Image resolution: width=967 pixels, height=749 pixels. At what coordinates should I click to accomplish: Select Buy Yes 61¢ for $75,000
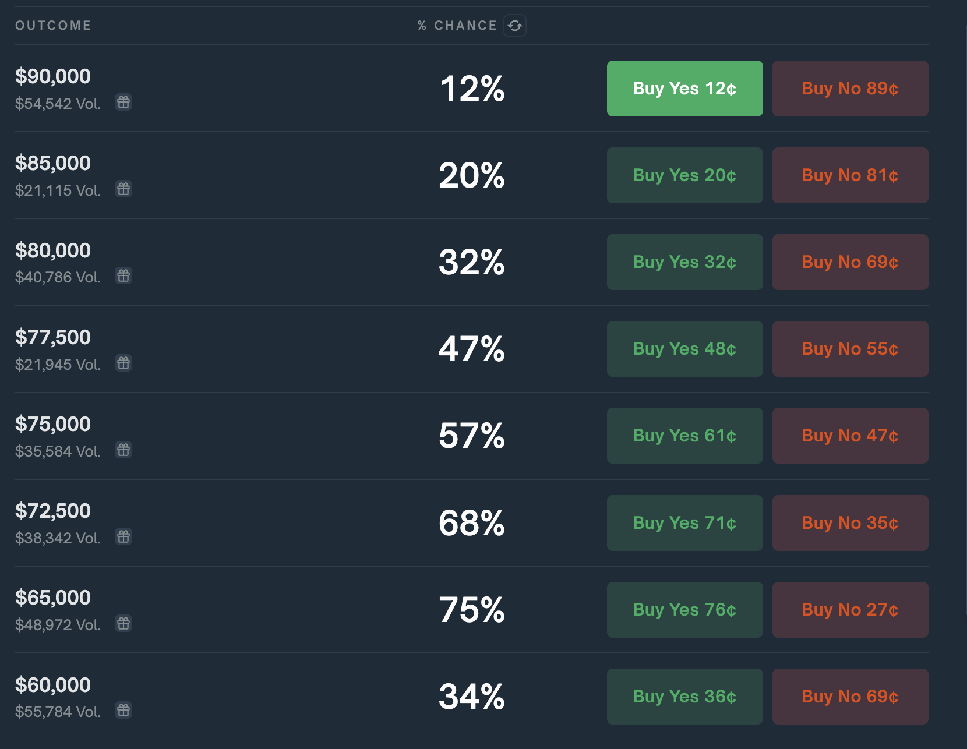[x=684, y=436]
